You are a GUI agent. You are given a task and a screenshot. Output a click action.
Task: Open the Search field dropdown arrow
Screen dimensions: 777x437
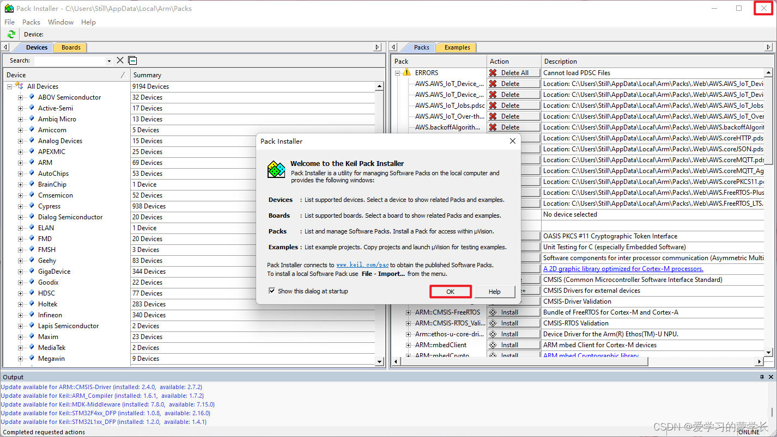click(109, 61)
